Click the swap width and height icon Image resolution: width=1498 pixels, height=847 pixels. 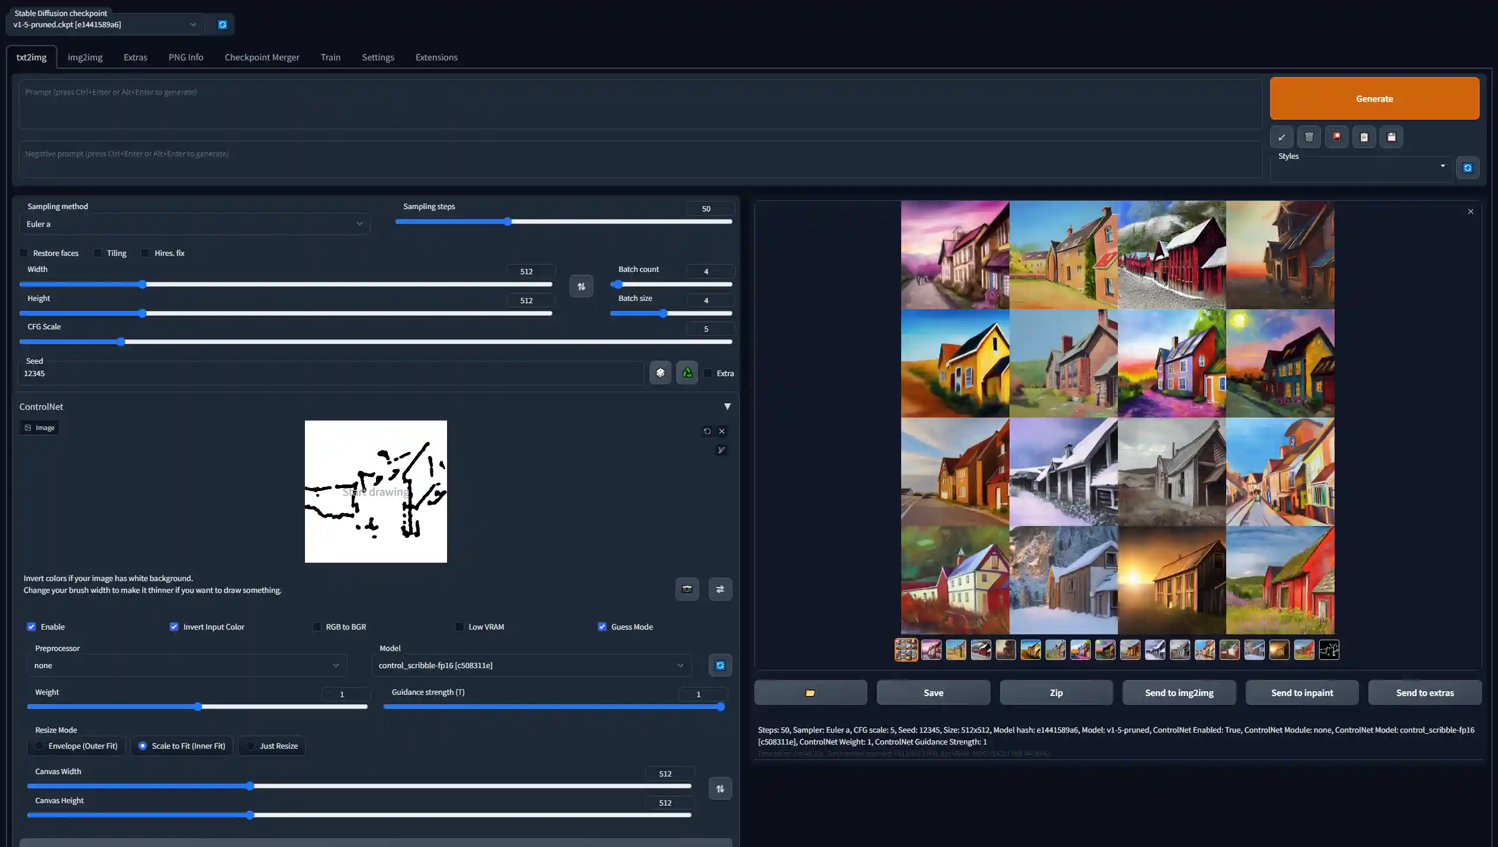pos(581,287)
